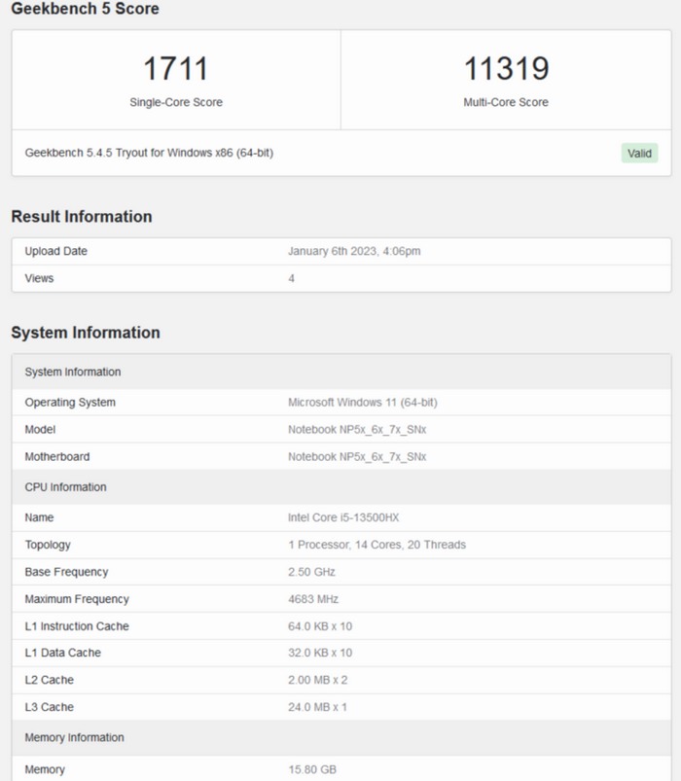Click the Base Frequency value 2.50 GHz

pyautogui.click(x=314, y=572)
